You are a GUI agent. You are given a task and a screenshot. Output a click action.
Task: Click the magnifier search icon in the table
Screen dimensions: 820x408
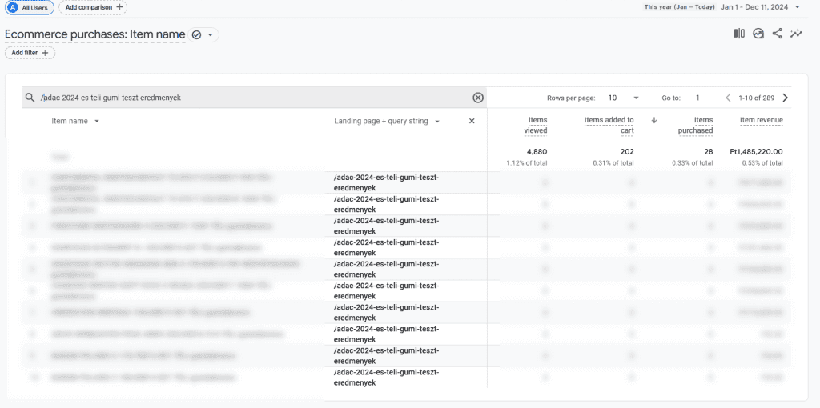(x=30, y=98)
